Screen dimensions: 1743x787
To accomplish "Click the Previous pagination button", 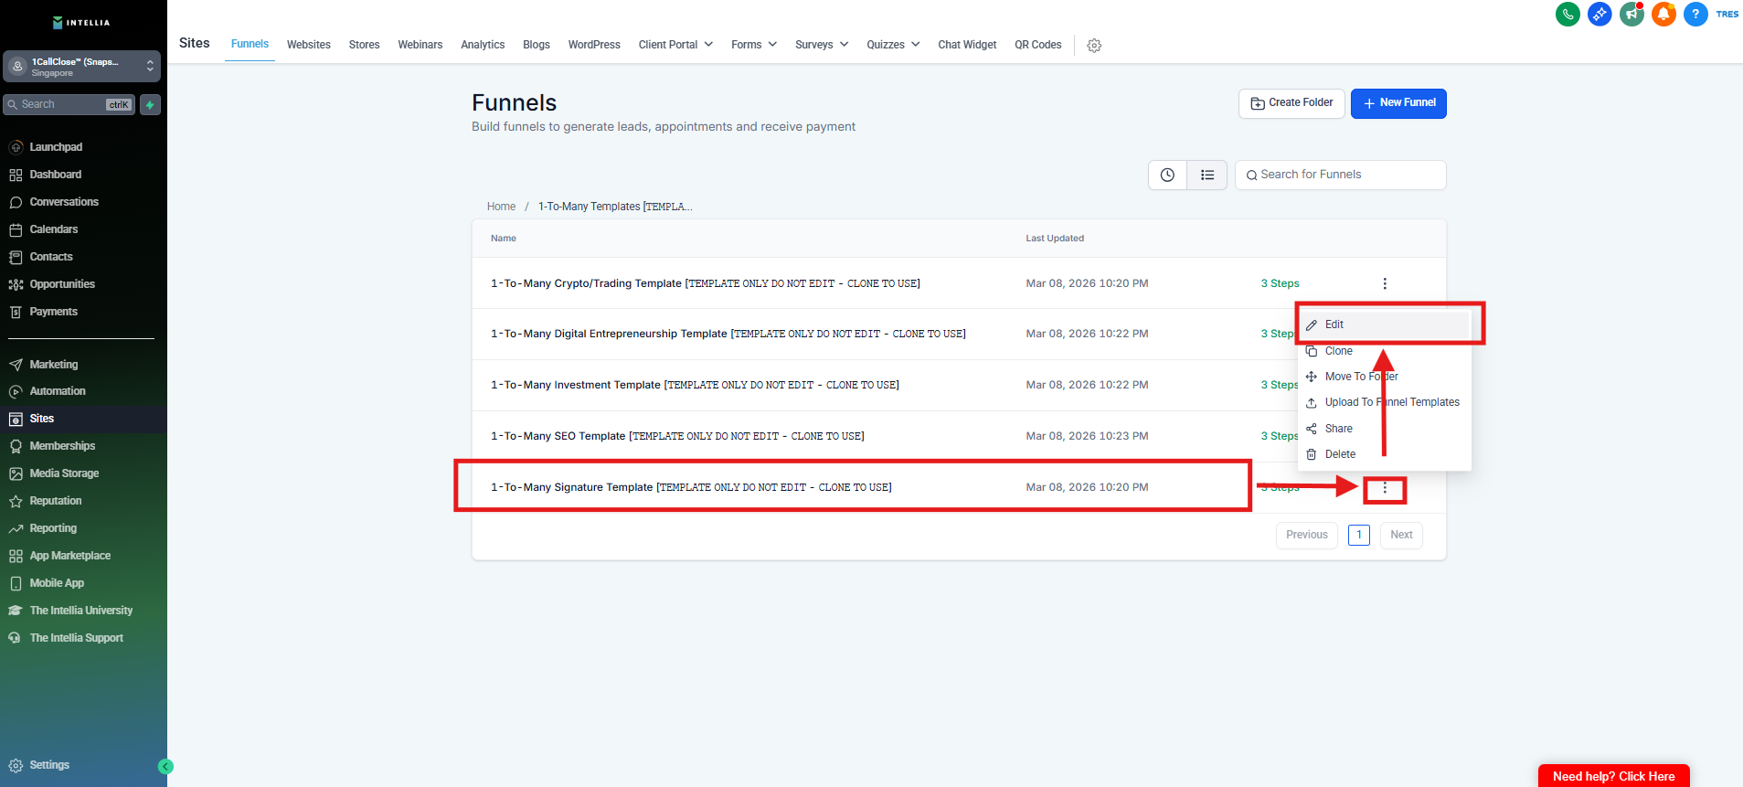I will point(1307,535).
